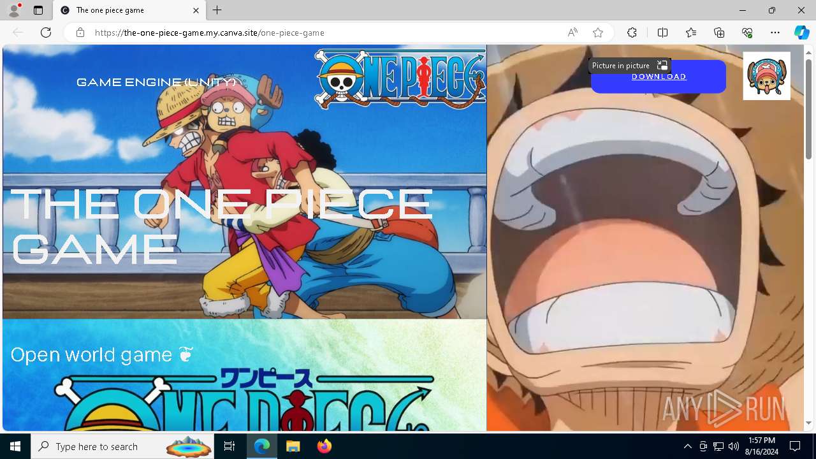Activate Read aloud icon
This screenshot has width=816, height=459.
(572, 33)
